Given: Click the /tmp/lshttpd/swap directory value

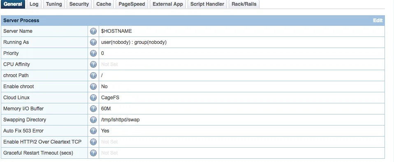Looking at the screenshot, I should [x=121, y=120].
